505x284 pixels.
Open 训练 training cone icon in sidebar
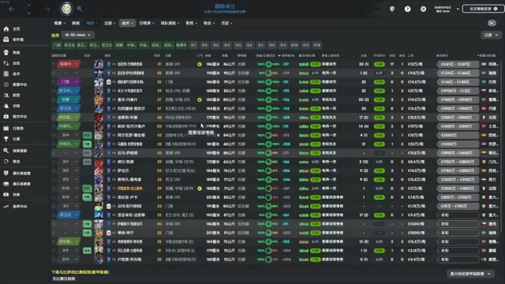6,105
